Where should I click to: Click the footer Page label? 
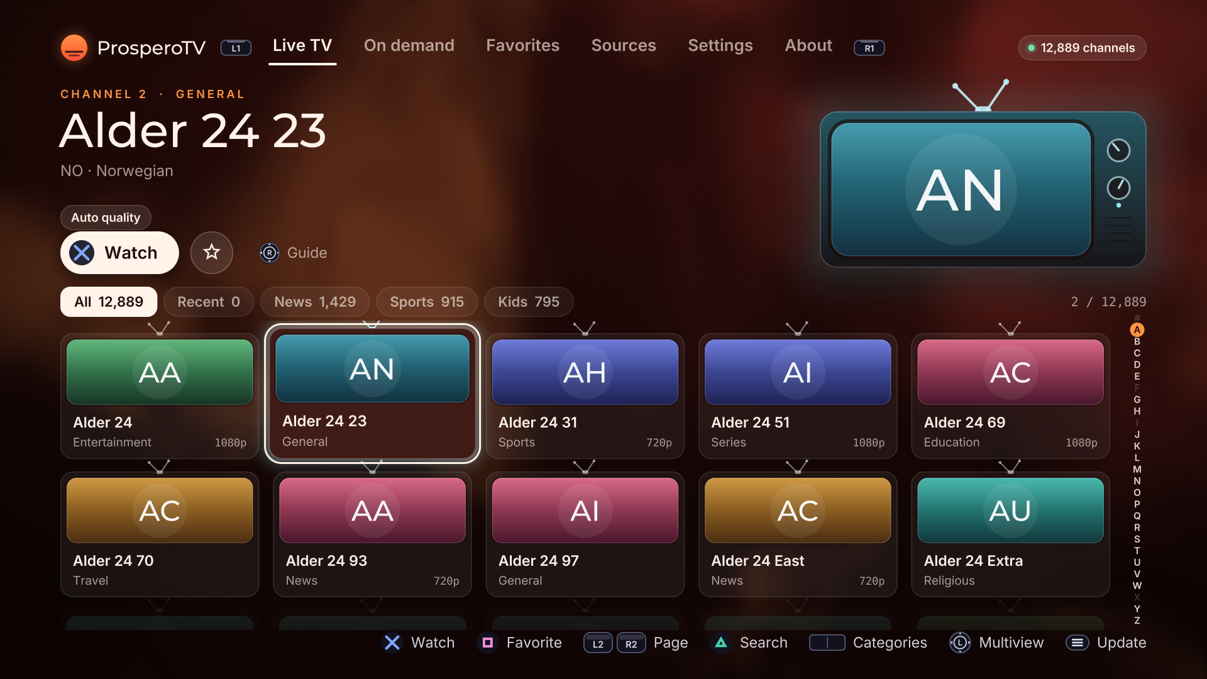[x=671, y=643]
